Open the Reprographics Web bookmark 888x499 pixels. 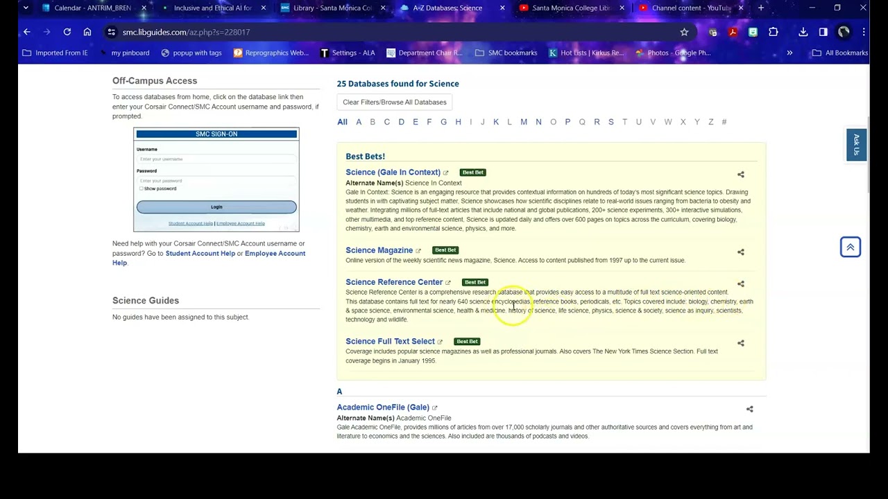tap(271, 53)
